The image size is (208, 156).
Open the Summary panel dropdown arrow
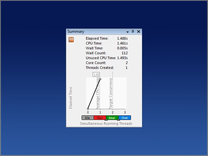point(127,32)
